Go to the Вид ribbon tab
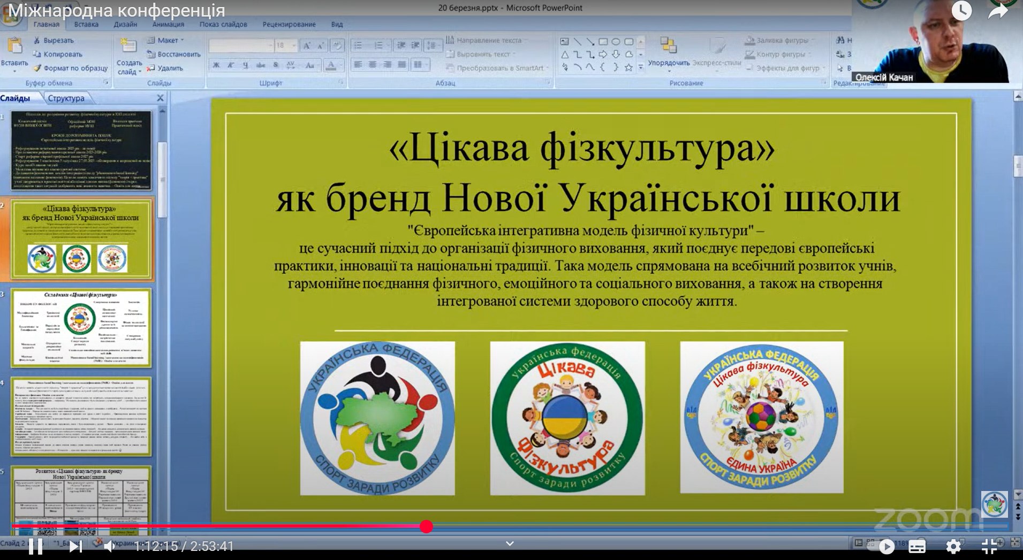Image resolution: width=1023 pixels, height=560 pixels. 337,25
